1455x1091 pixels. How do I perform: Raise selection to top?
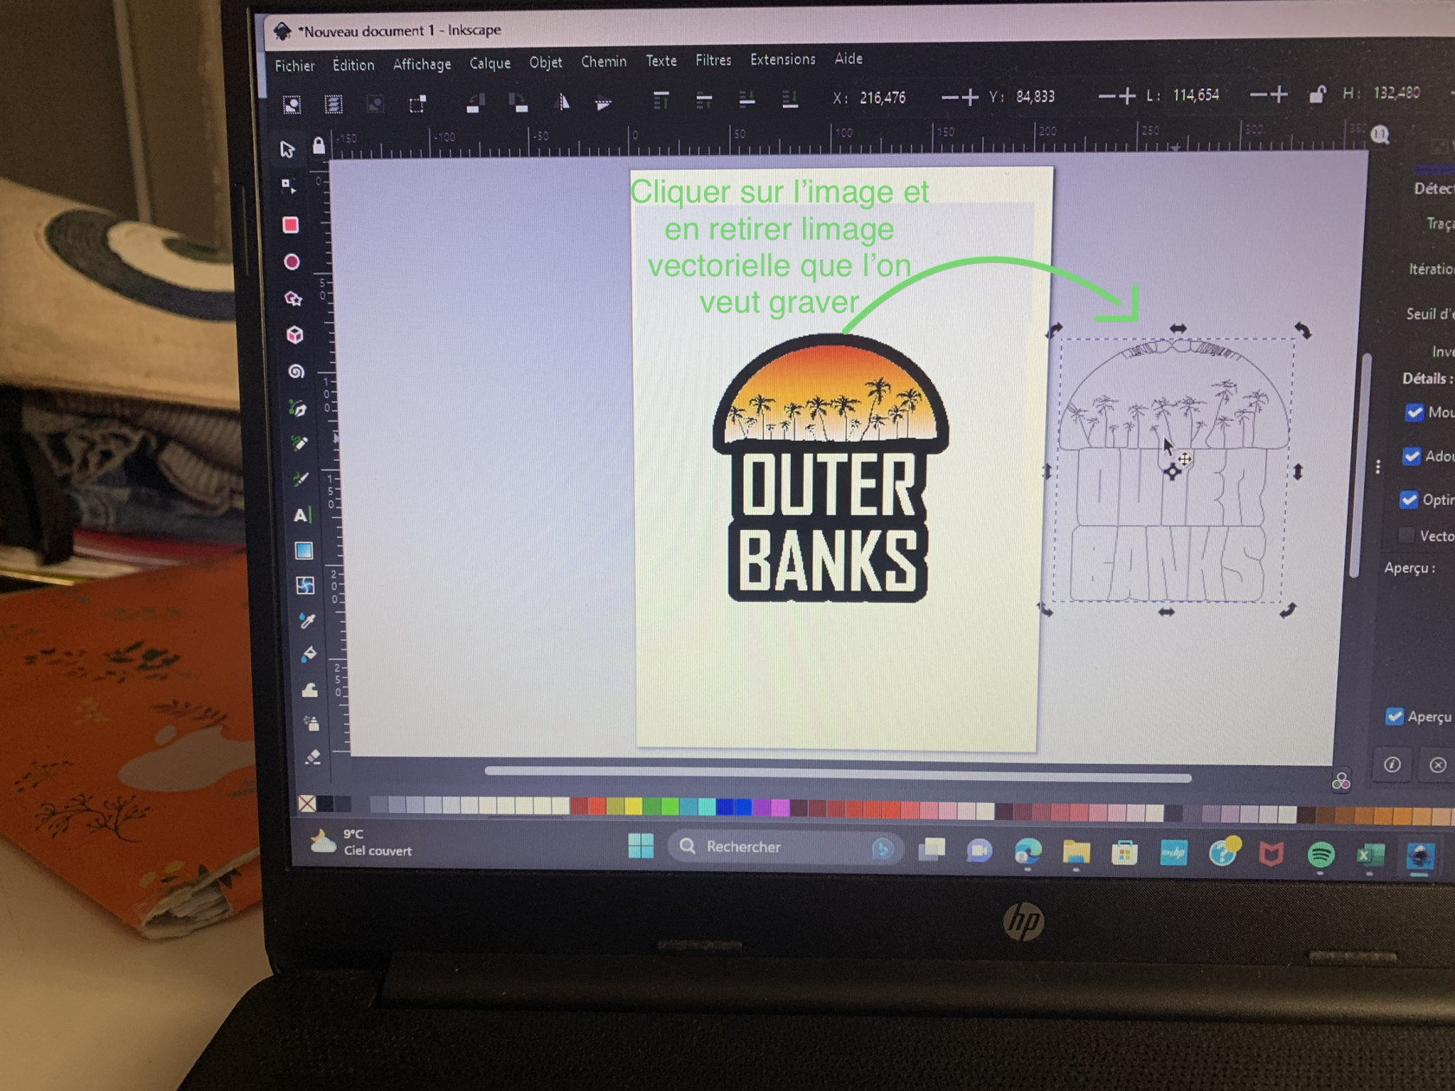click(x=661, y=101)
